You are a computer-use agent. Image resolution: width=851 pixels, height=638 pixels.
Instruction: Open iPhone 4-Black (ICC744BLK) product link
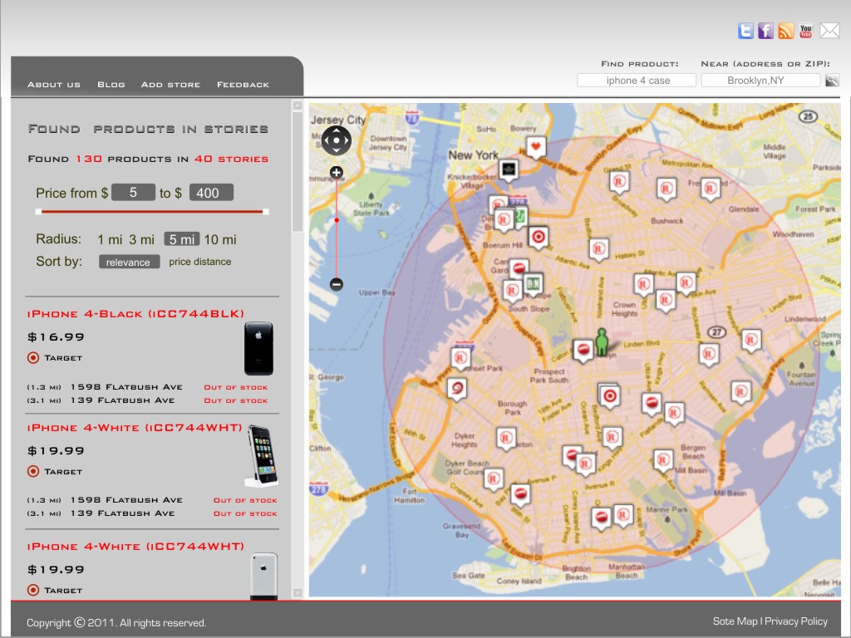click(135, 313)
